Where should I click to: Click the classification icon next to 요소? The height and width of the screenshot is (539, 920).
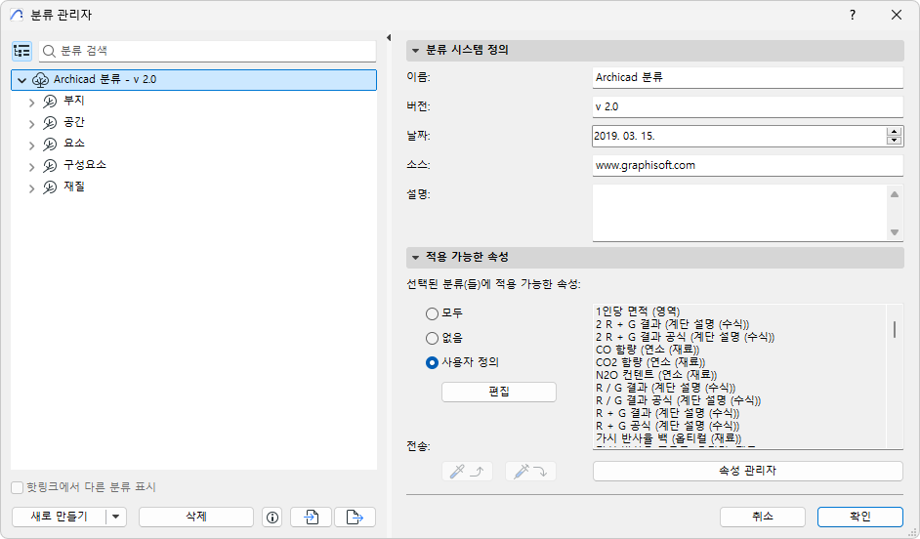coord(50,145)
